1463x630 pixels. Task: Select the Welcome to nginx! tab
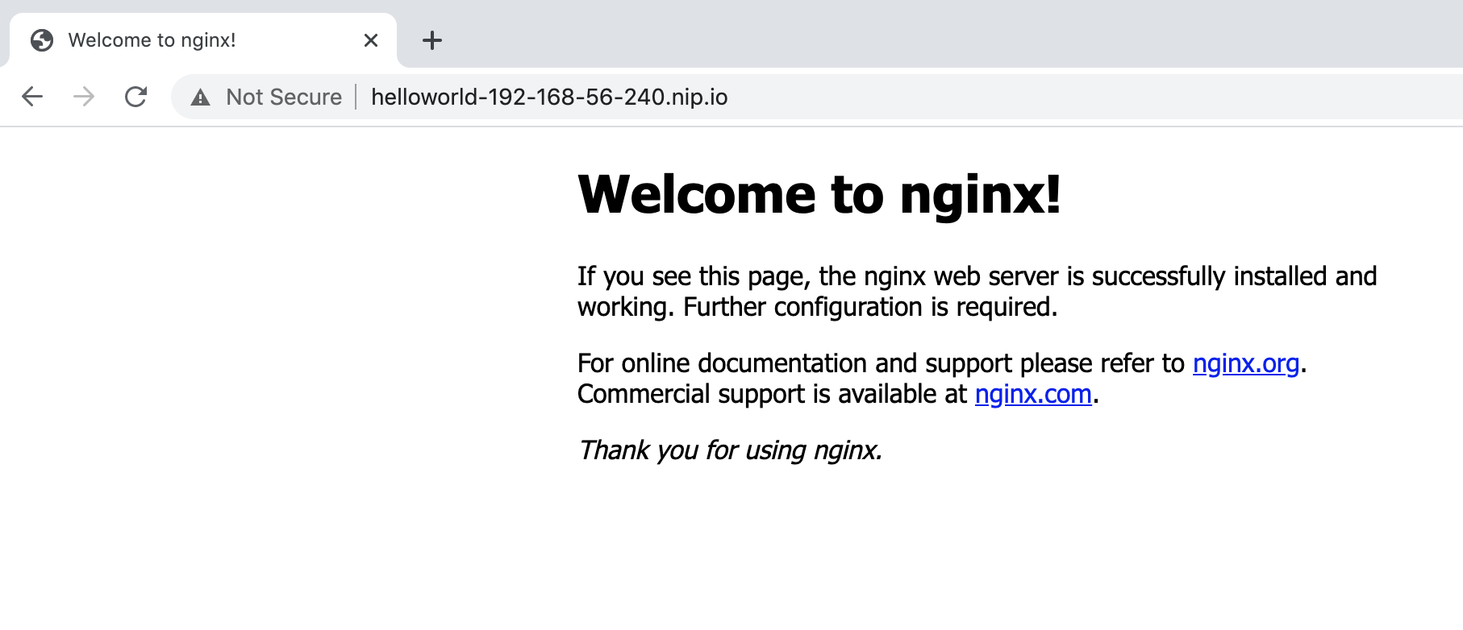click(x=203, y=40)
